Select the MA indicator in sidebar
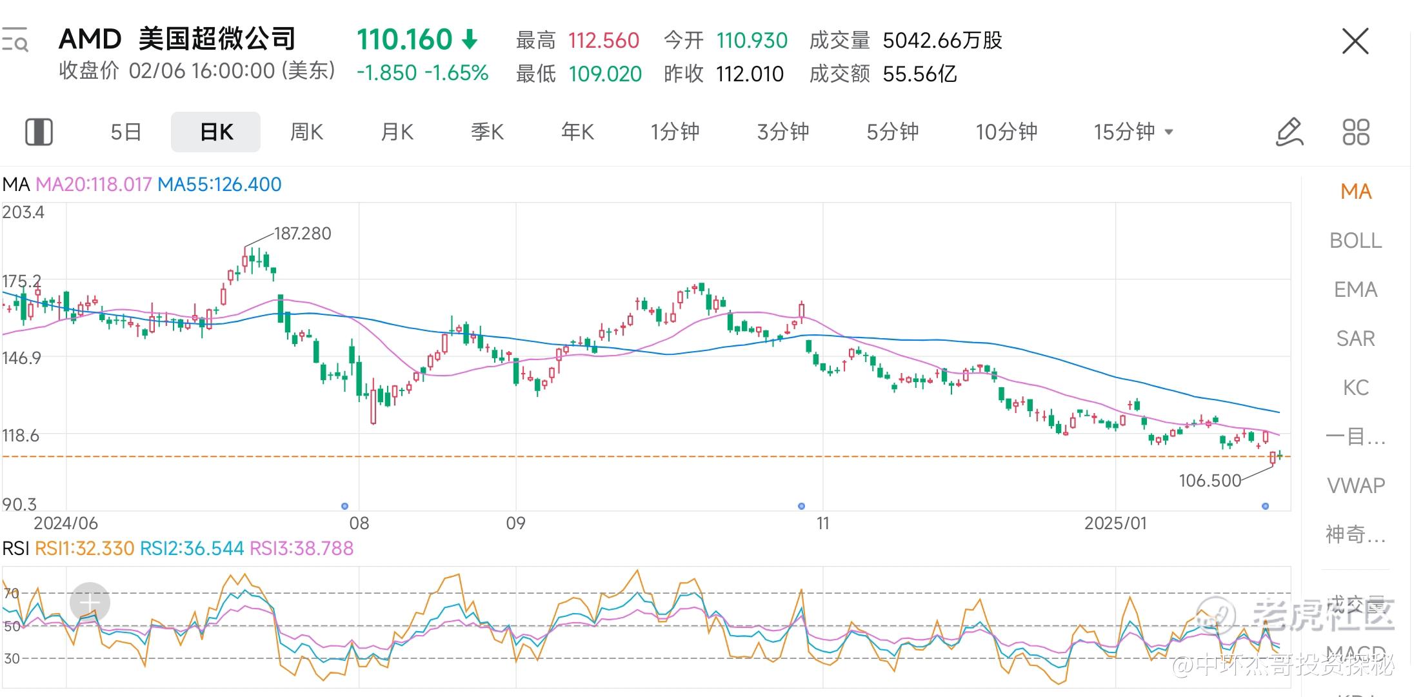The height and width of the screenshot is (697, 1423). pyautogui.click(x=1356, y=192)
